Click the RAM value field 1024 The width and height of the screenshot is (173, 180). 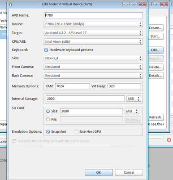tap(73, 86)
